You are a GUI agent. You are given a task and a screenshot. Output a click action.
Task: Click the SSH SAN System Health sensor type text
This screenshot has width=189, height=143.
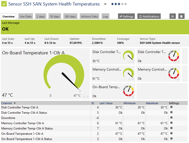(x=160, y=43)
